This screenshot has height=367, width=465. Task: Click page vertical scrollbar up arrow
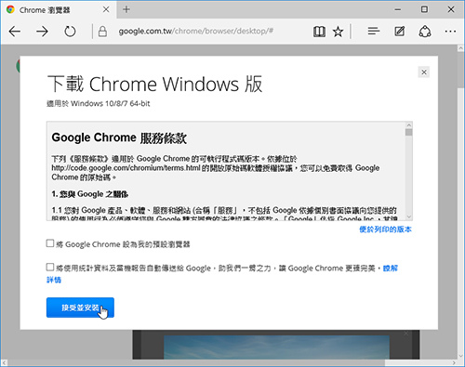pos(460,48)
